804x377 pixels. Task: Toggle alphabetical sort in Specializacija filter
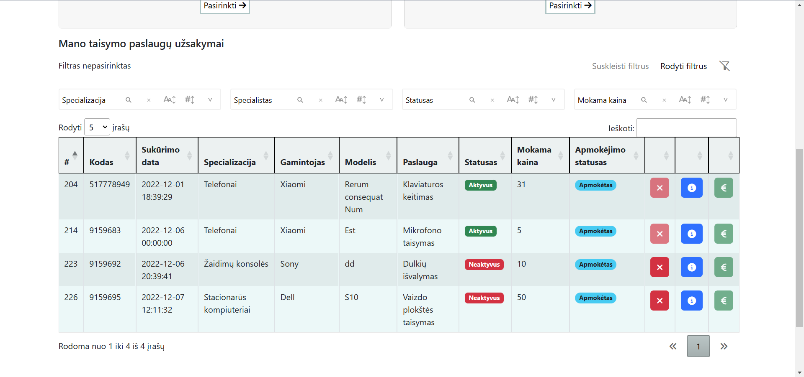(x=169, y=99)
